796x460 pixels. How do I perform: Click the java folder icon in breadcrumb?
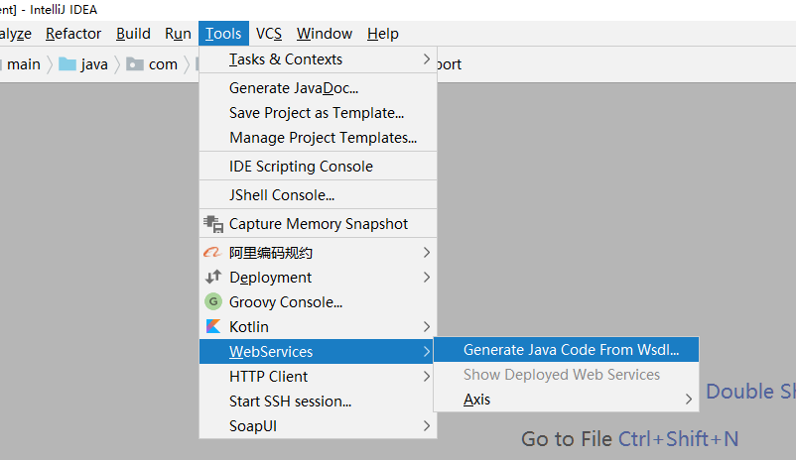coord(67,63)
